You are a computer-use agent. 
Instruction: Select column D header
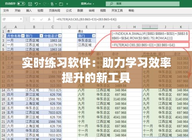point(70,27)
